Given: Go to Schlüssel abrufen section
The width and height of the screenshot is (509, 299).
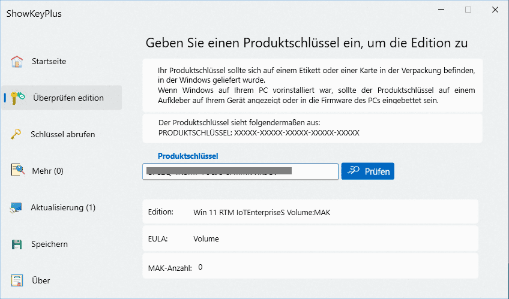Looking at the screenshot, I should coord(62,134).
